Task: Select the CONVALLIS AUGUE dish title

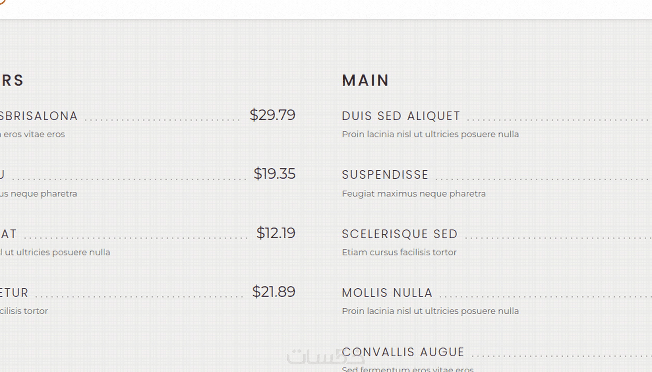Action: click(403, 352)
